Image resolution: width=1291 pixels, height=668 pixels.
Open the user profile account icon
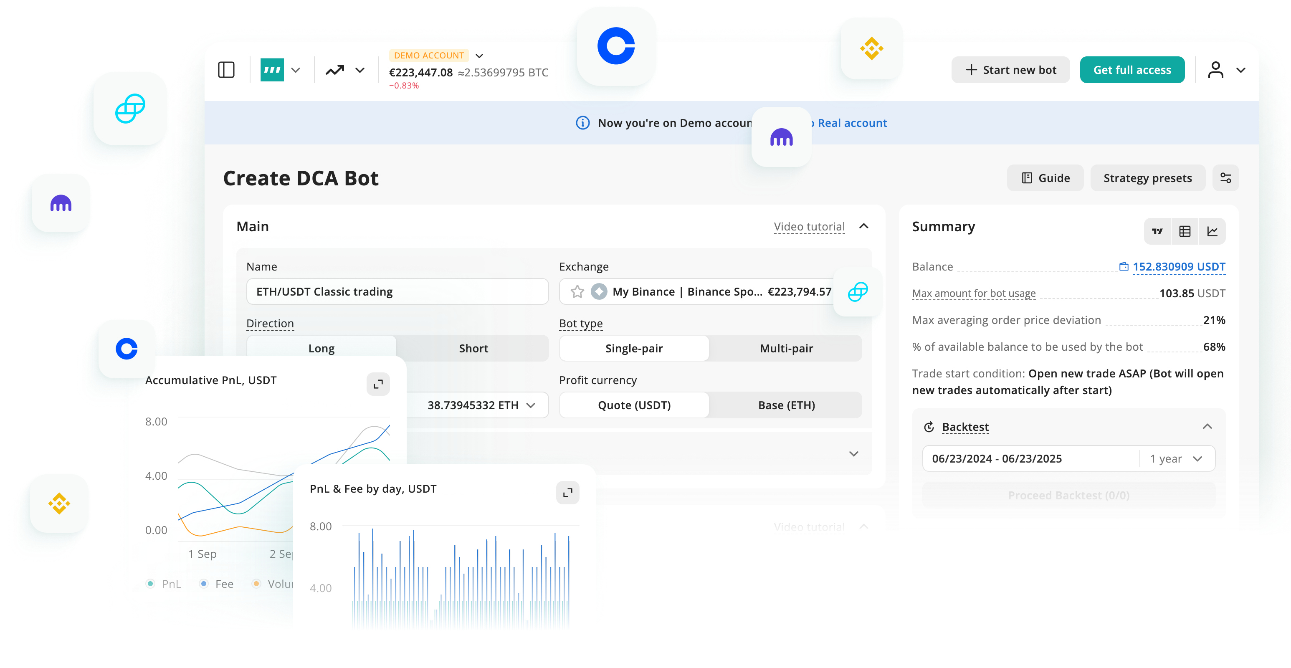click(1217, 70)
